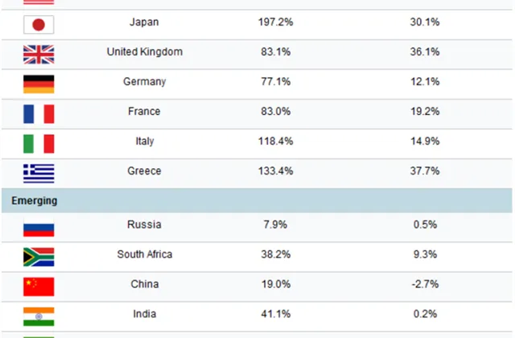515x338 pixels.
Task: Click the South Africa flag icon
Action: click(39, 257)
